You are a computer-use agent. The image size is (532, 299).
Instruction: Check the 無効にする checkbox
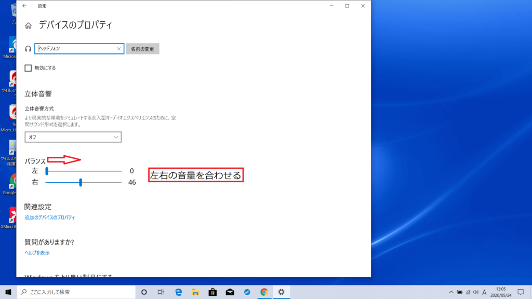pos(28,68)
